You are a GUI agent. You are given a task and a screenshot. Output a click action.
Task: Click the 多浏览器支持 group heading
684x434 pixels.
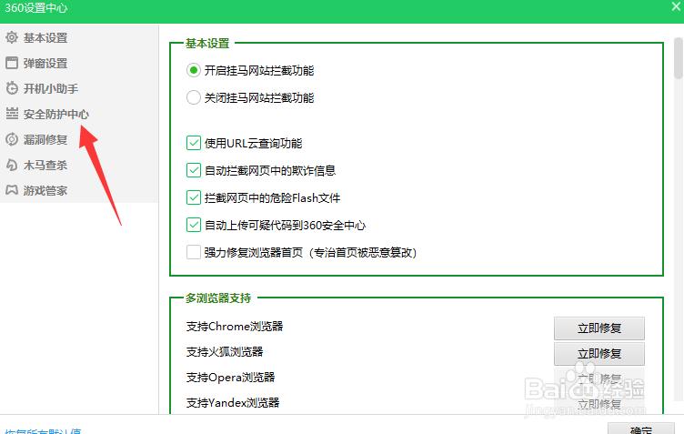tap(218, 298)
